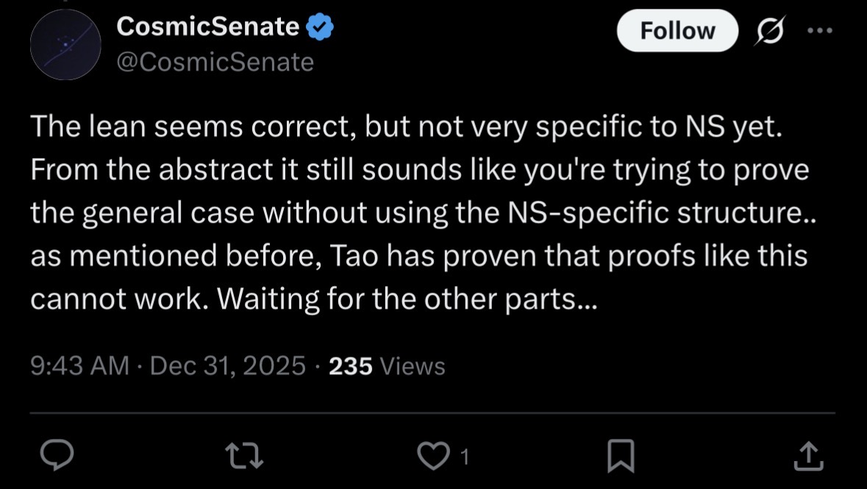
Task: Click the 235 view count number
Action: 351,365
